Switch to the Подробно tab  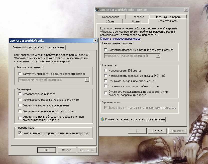138,17
